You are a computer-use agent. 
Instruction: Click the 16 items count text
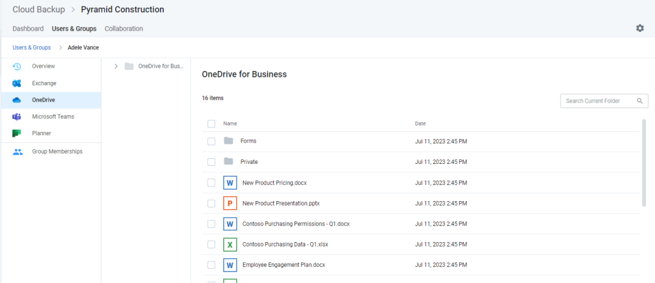point(212,98)
